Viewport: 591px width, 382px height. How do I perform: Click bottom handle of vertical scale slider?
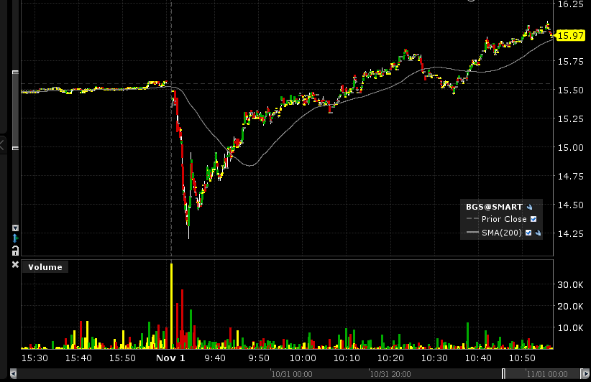coord(15,148)
